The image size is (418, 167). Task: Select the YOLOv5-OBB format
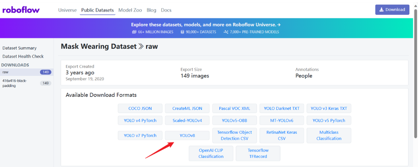[235, 120]
